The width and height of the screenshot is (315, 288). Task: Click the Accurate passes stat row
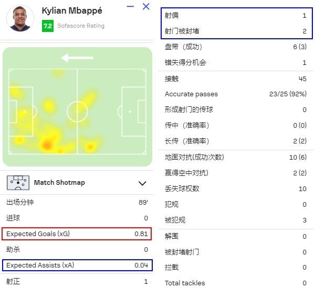tap(236, 94)
